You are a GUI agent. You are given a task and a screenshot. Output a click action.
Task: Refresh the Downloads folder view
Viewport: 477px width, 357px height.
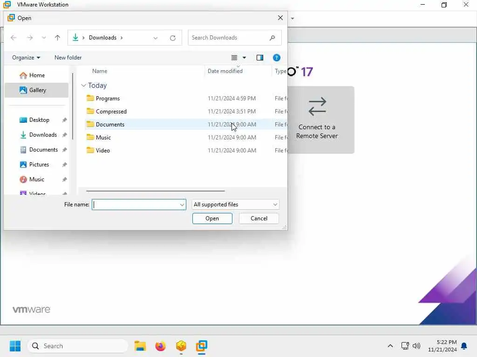tap(173, 38)
